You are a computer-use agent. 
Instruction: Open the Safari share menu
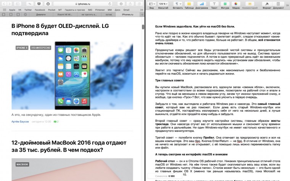130,4
